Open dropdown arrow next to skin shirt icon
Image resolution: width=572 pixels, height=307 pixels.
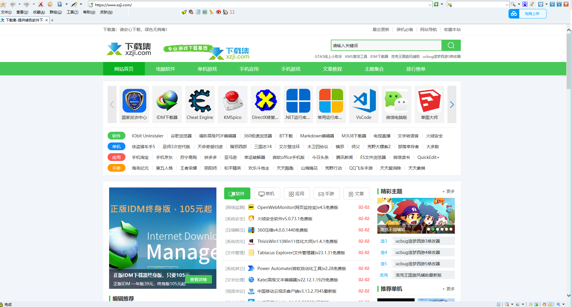click(546, 4)
